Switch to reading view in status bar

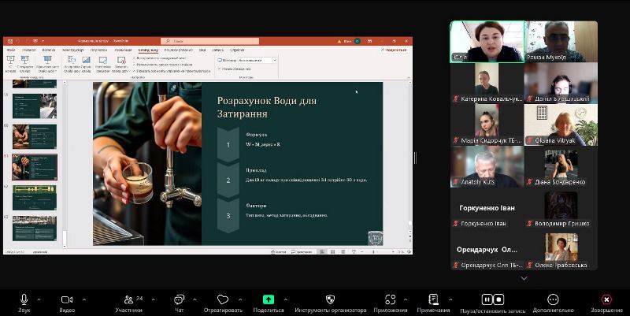tap(343, 251)
